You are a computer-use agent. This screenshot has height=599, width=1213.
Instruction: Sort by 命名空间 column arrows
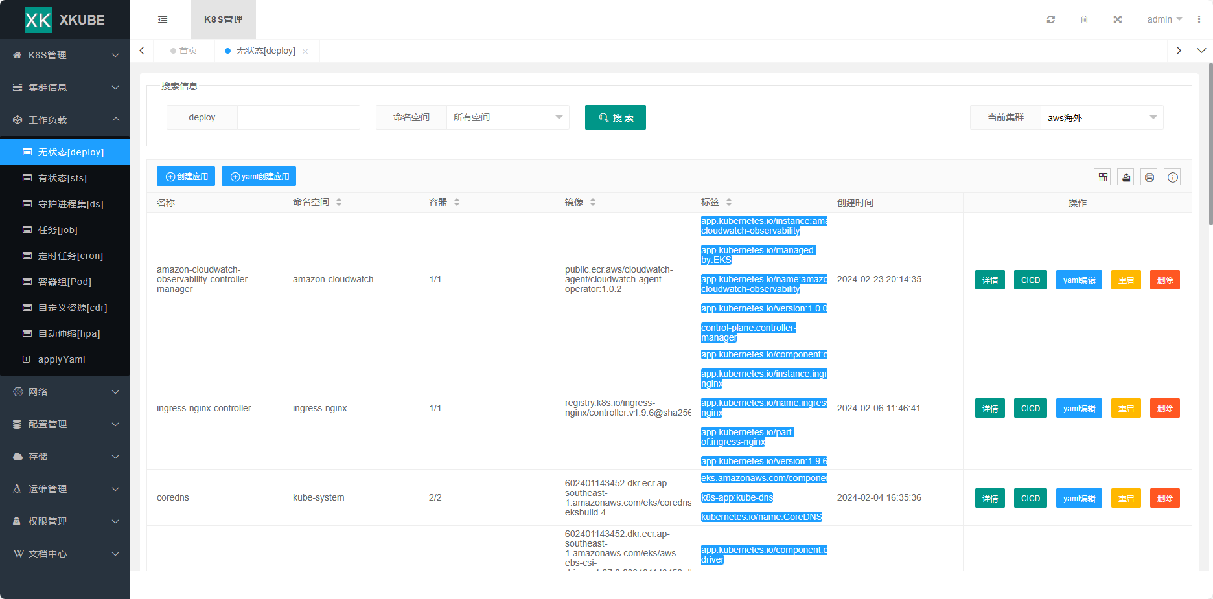coord(339,203)
